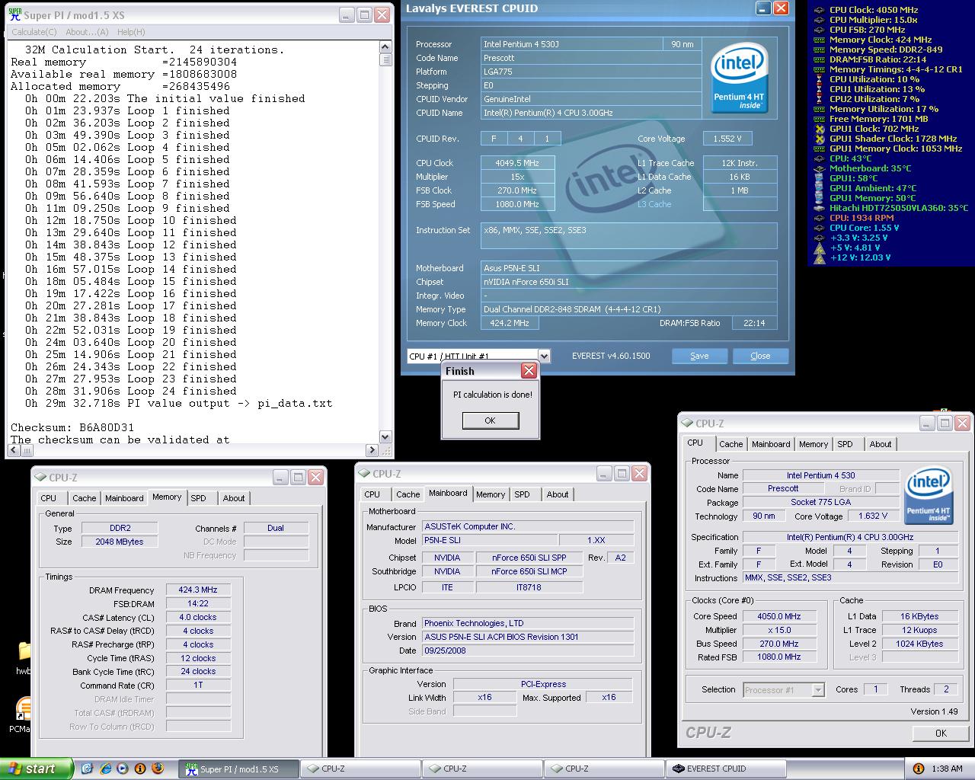Click the Model P5N-E SLI field in CPU-Z Mainboard
Screen dimensions: 975x780
[490, 540]
